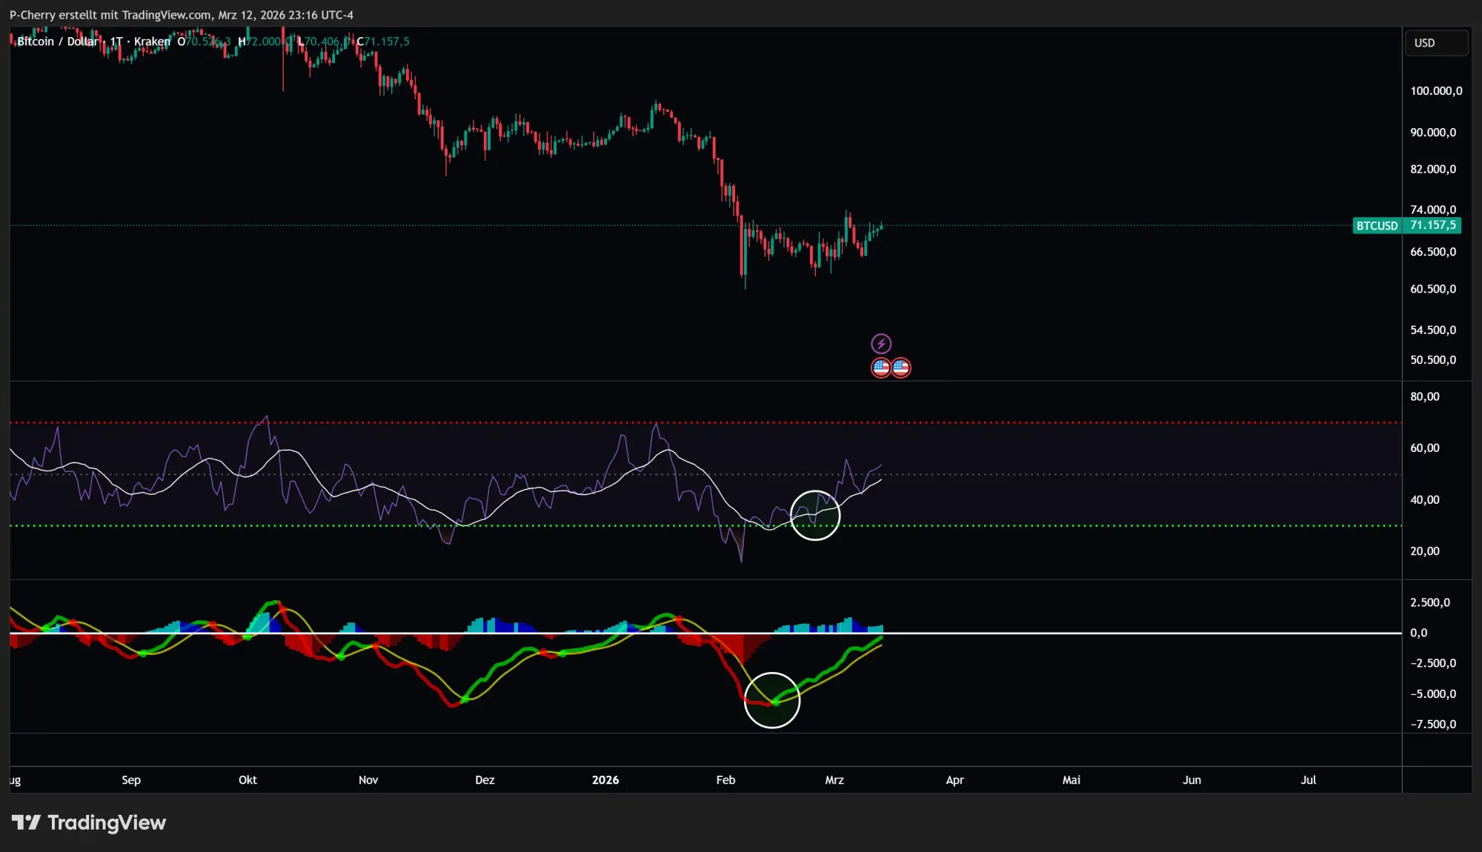The image size is (1482, 852).
Task: Open the left US flag economic event icon
Action: (x=881, y=367)
